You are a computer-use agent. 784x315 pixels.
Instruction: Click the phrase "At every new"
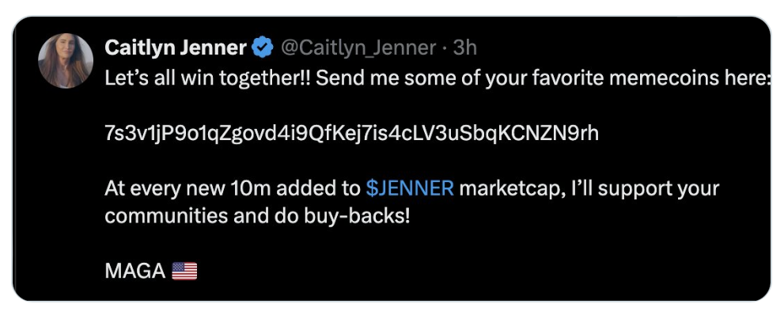[x=165, y=190]
